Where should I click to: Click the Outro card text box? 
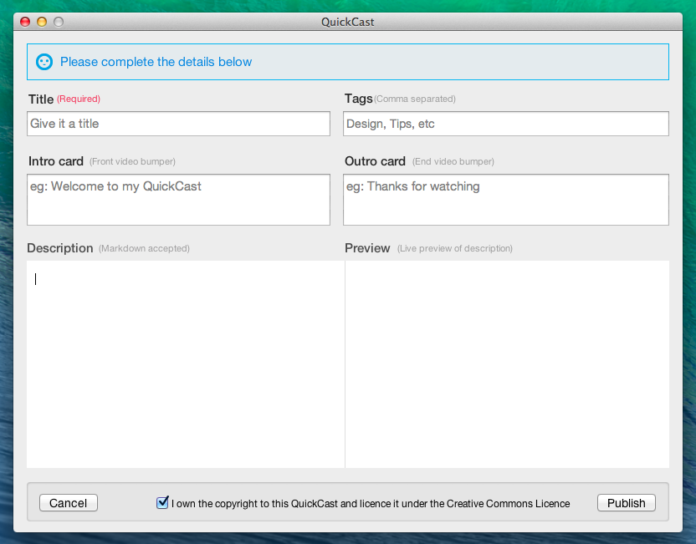pos(506,200)
